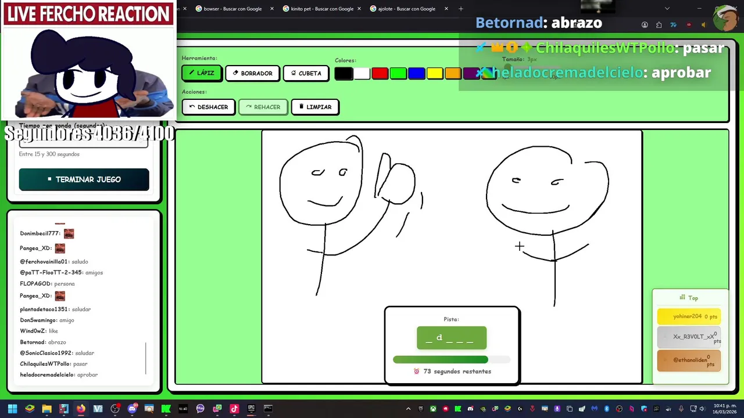Open the Xbox tray icon
This screenshot has height=418, width=744.
pos(433,409)
